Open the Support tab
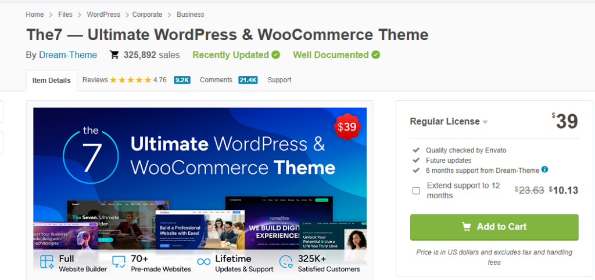This screenshot has width=595, height=280. pos(279,80)
